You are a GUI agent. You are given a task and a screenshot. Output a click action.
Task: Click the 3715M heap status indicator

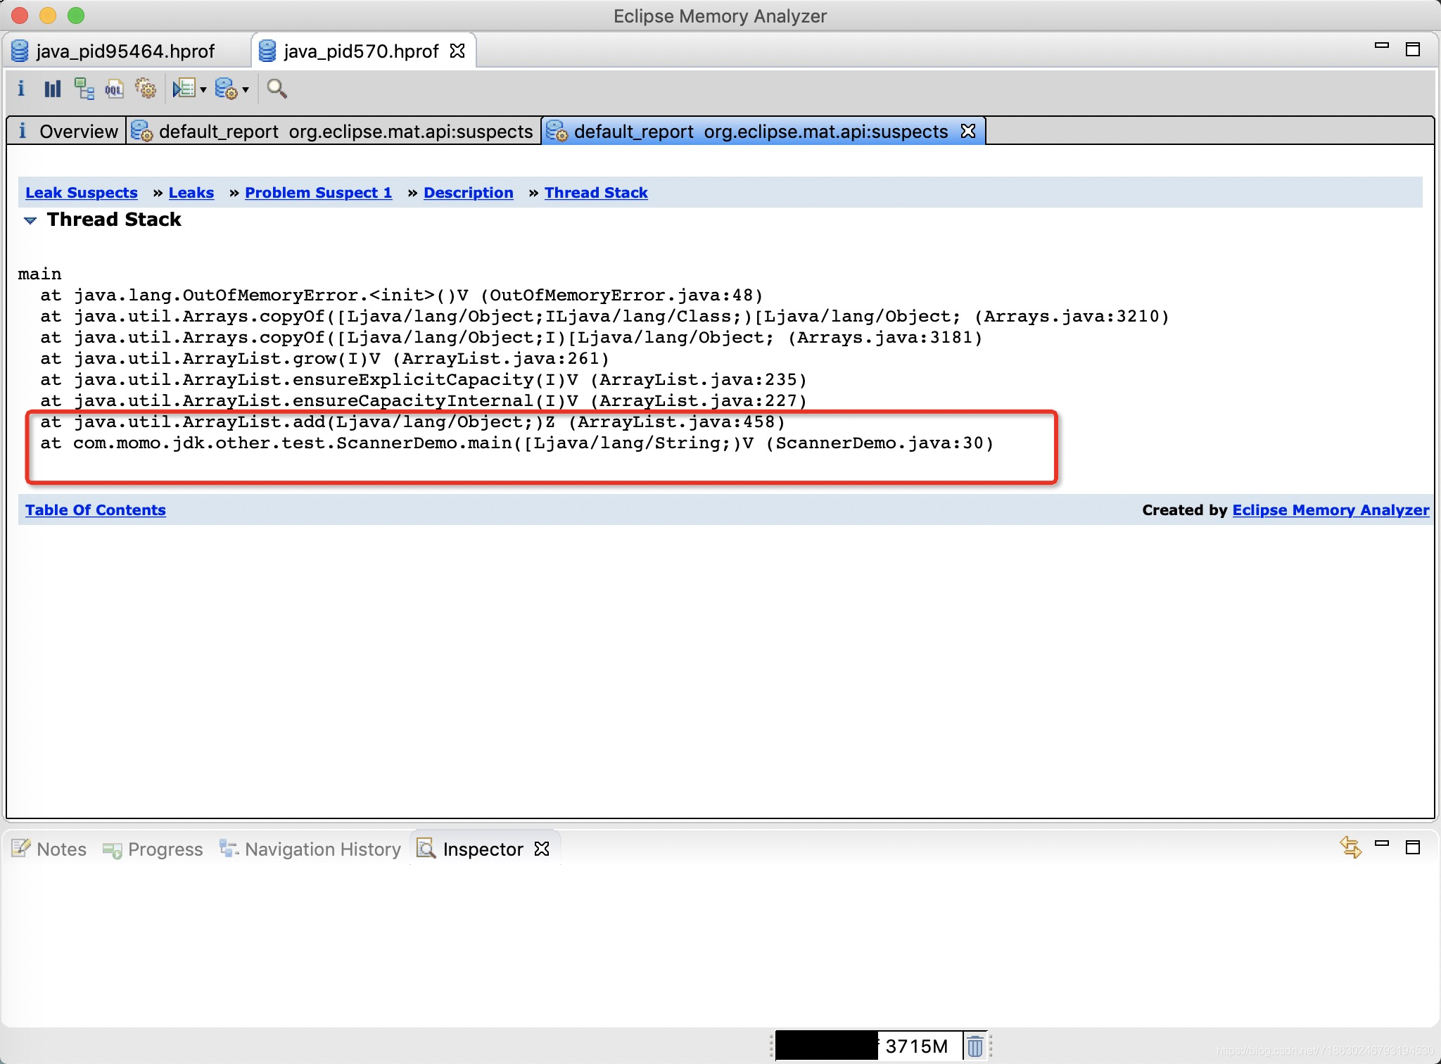[868, 1046]
